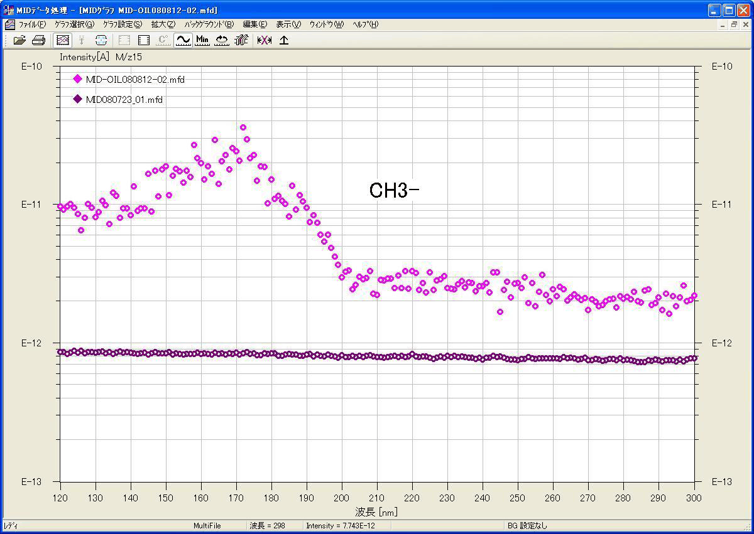Click the open file folder icon
The image size is (754, 534).
[x=19, y=40]
